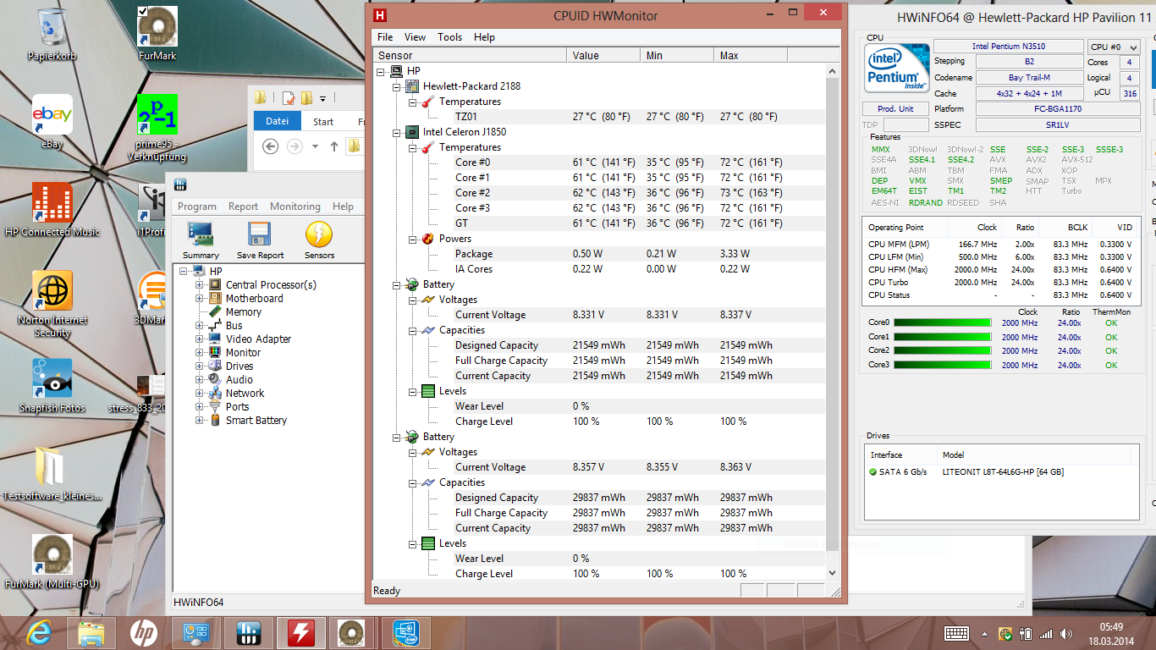Switch to FurMark on the taskbar
Viewport: 1156px width, 650px height.
352,632
